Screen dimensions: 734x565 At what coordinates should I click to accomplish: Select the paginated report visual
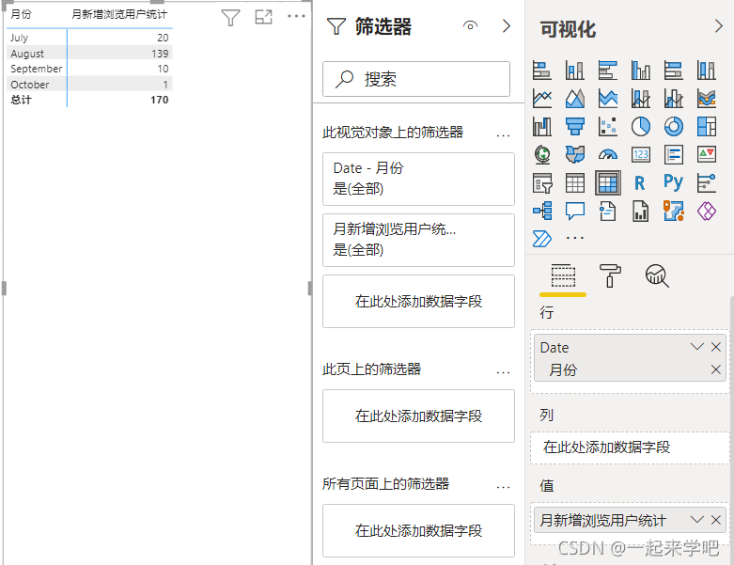[x=640, y=211]
